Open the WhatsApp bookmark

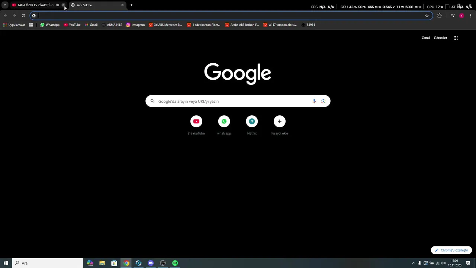click(50, 25)
